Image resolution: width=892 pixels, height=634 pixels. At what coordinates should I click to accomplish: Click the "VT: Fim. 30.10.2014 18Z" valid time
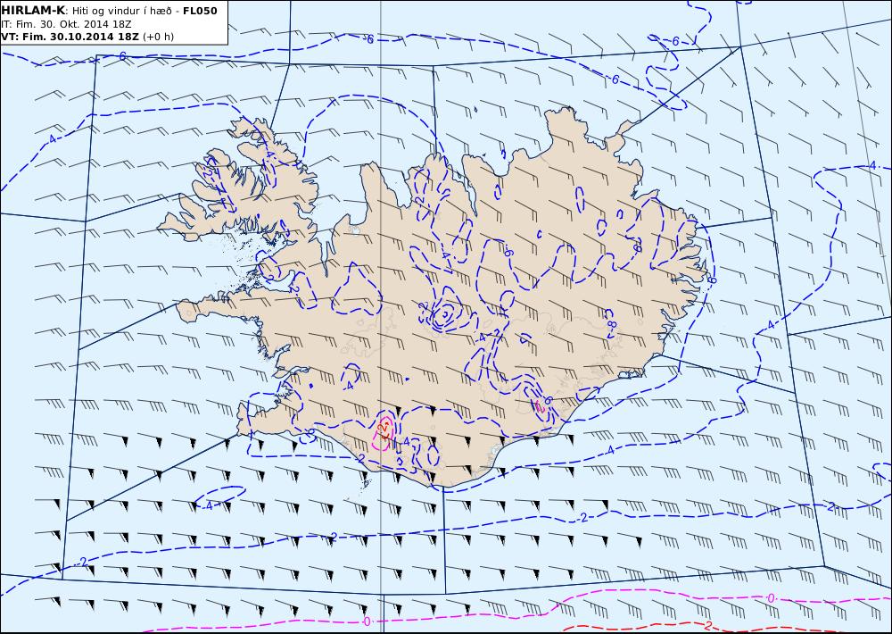pos(70,37)
